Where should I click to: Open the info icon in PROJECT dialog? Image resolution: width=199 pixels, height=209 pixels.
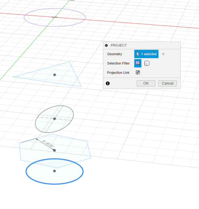point(108,83)
